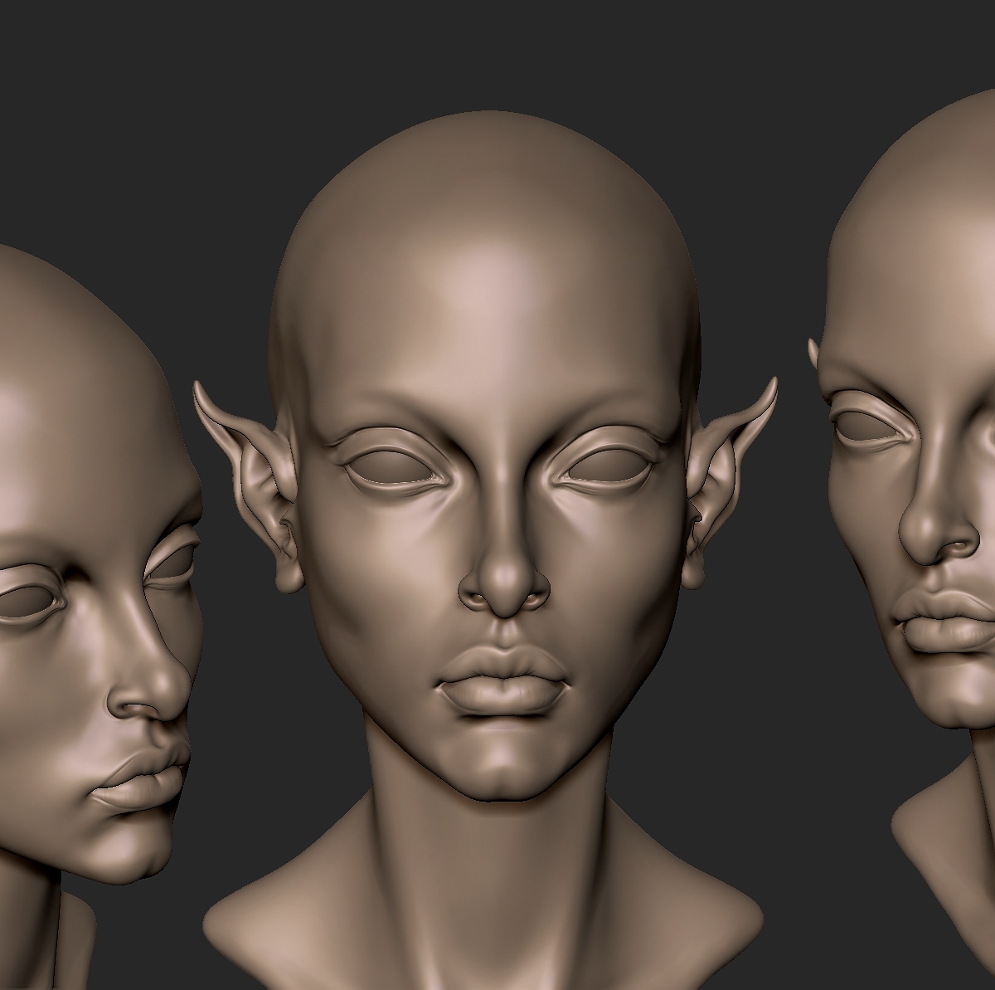
Task: Pick the center head's upper lip
Action: [x=502, y=666]
